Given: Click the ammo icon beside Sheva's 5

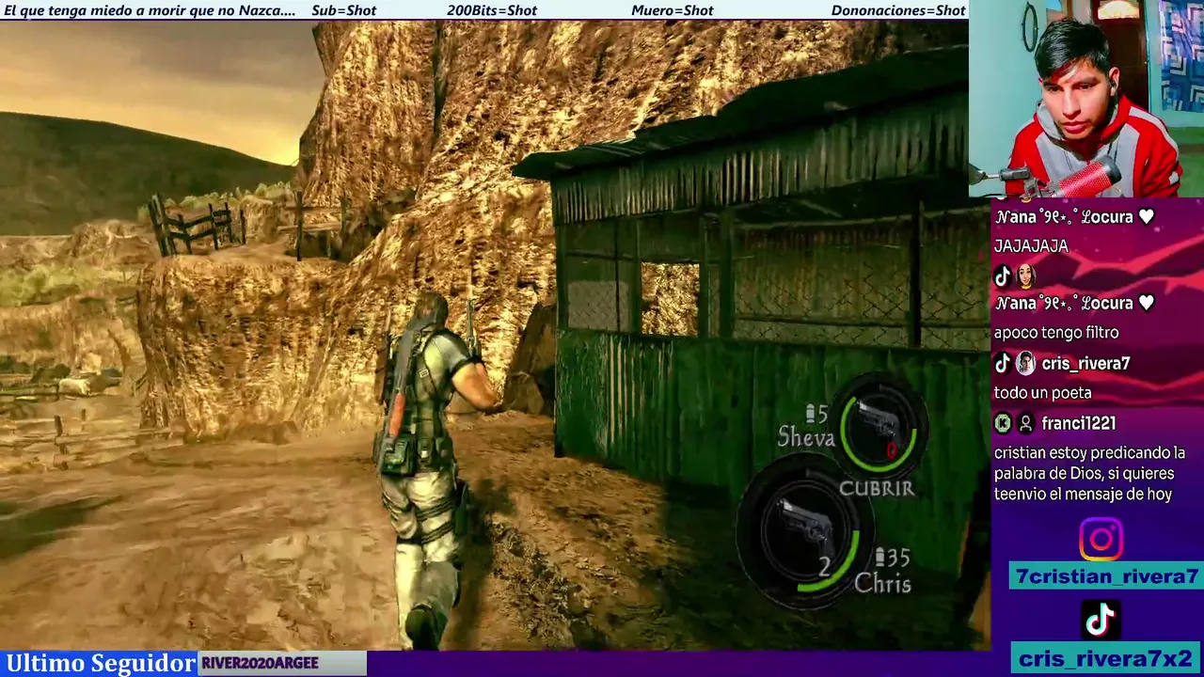Looking at the screenshot, I should pyautogui.click(x=810, y=413).
